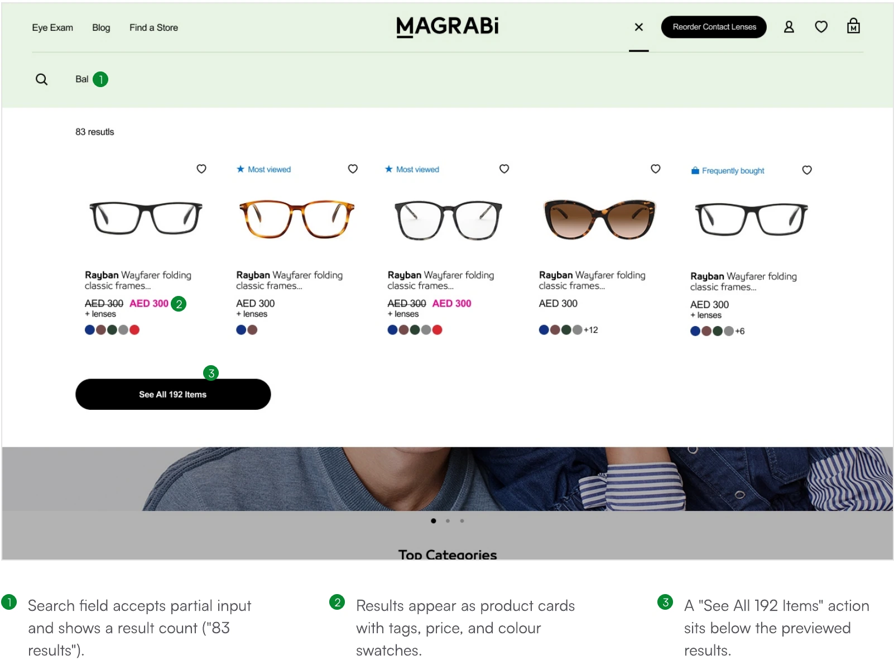
Task: Click Top Categories heading
Action: click(x=448, y=554)
